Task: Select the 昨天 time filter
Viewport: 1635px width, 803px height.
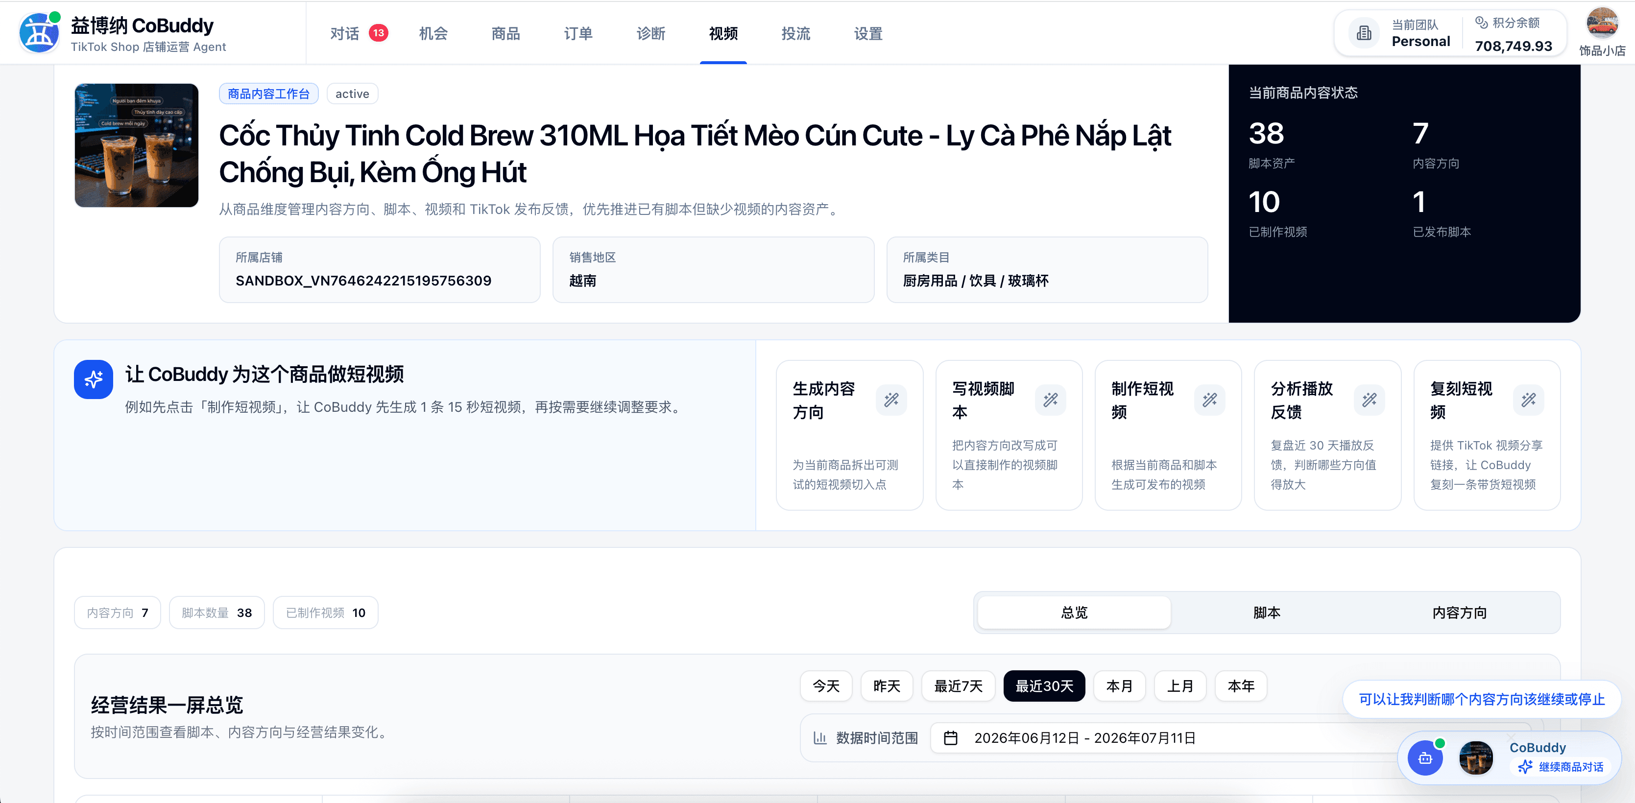Action: (887, 685)
